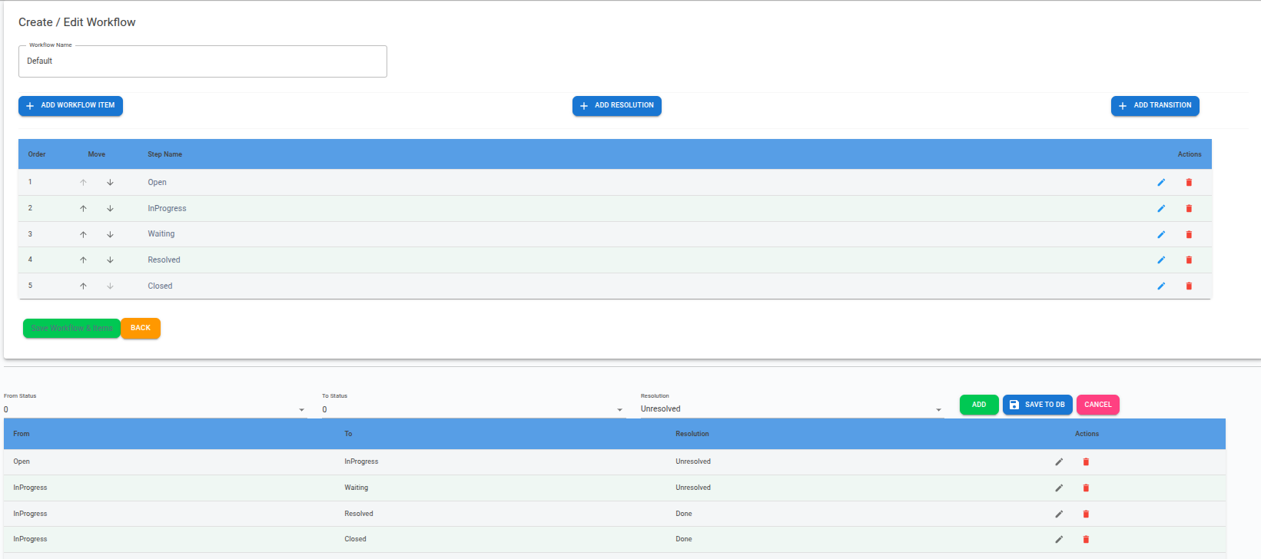Move the InProgress step down
1261x559 pixels.
[x=110, y=209]
